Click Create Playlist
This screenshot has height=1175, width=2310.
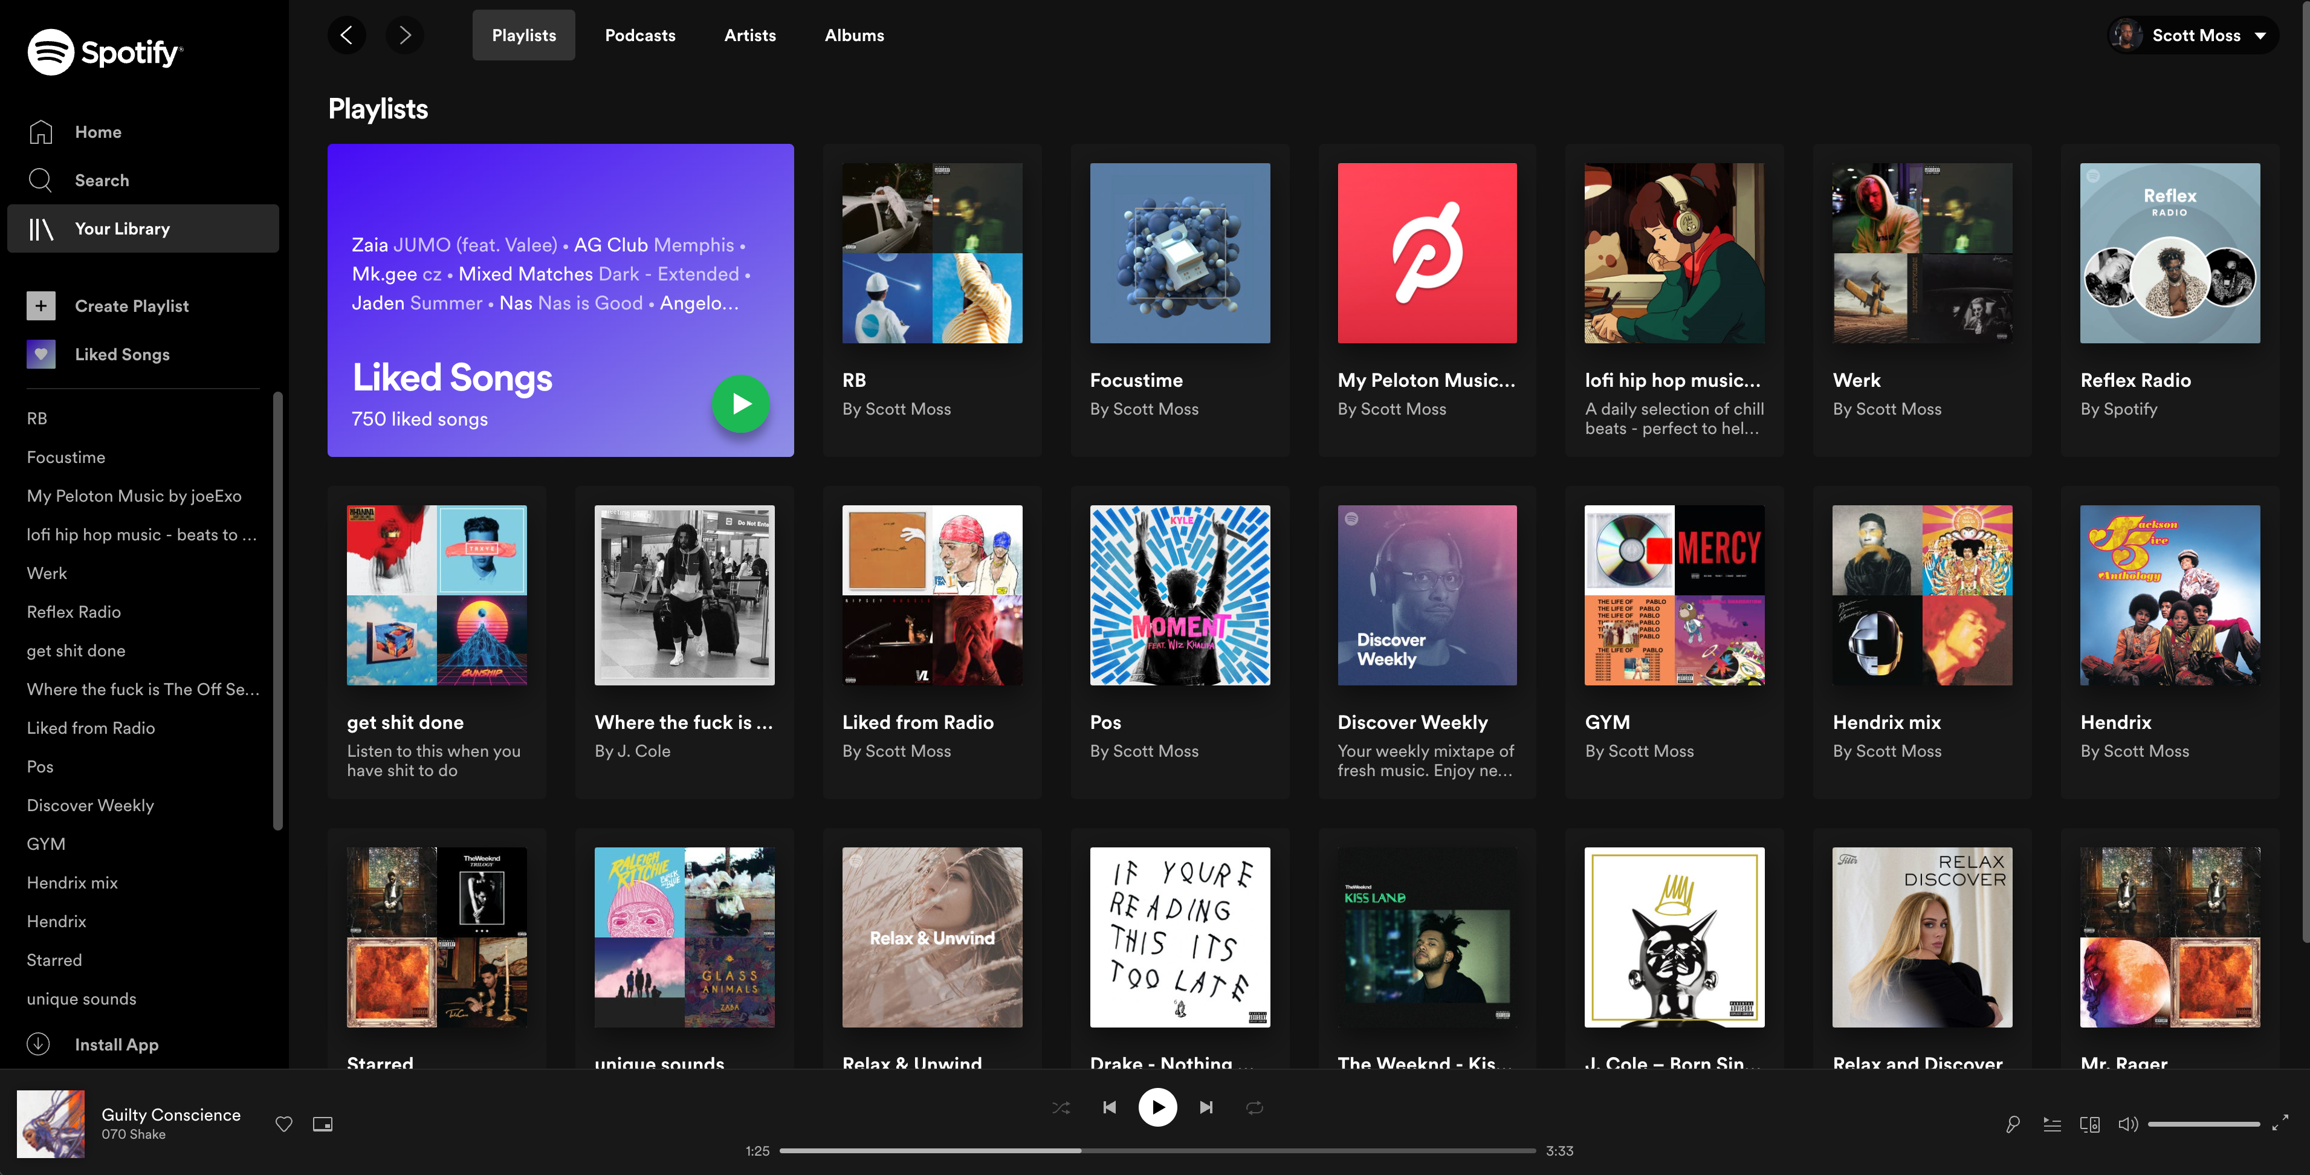[x=132, y=305]
